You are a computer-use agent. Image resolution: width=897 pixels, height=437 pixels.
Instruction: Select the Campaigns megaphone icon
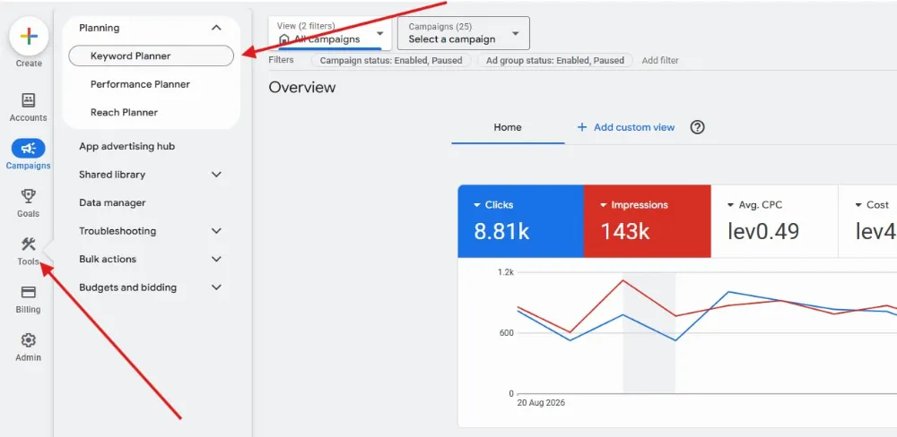(x=28, y=149)
